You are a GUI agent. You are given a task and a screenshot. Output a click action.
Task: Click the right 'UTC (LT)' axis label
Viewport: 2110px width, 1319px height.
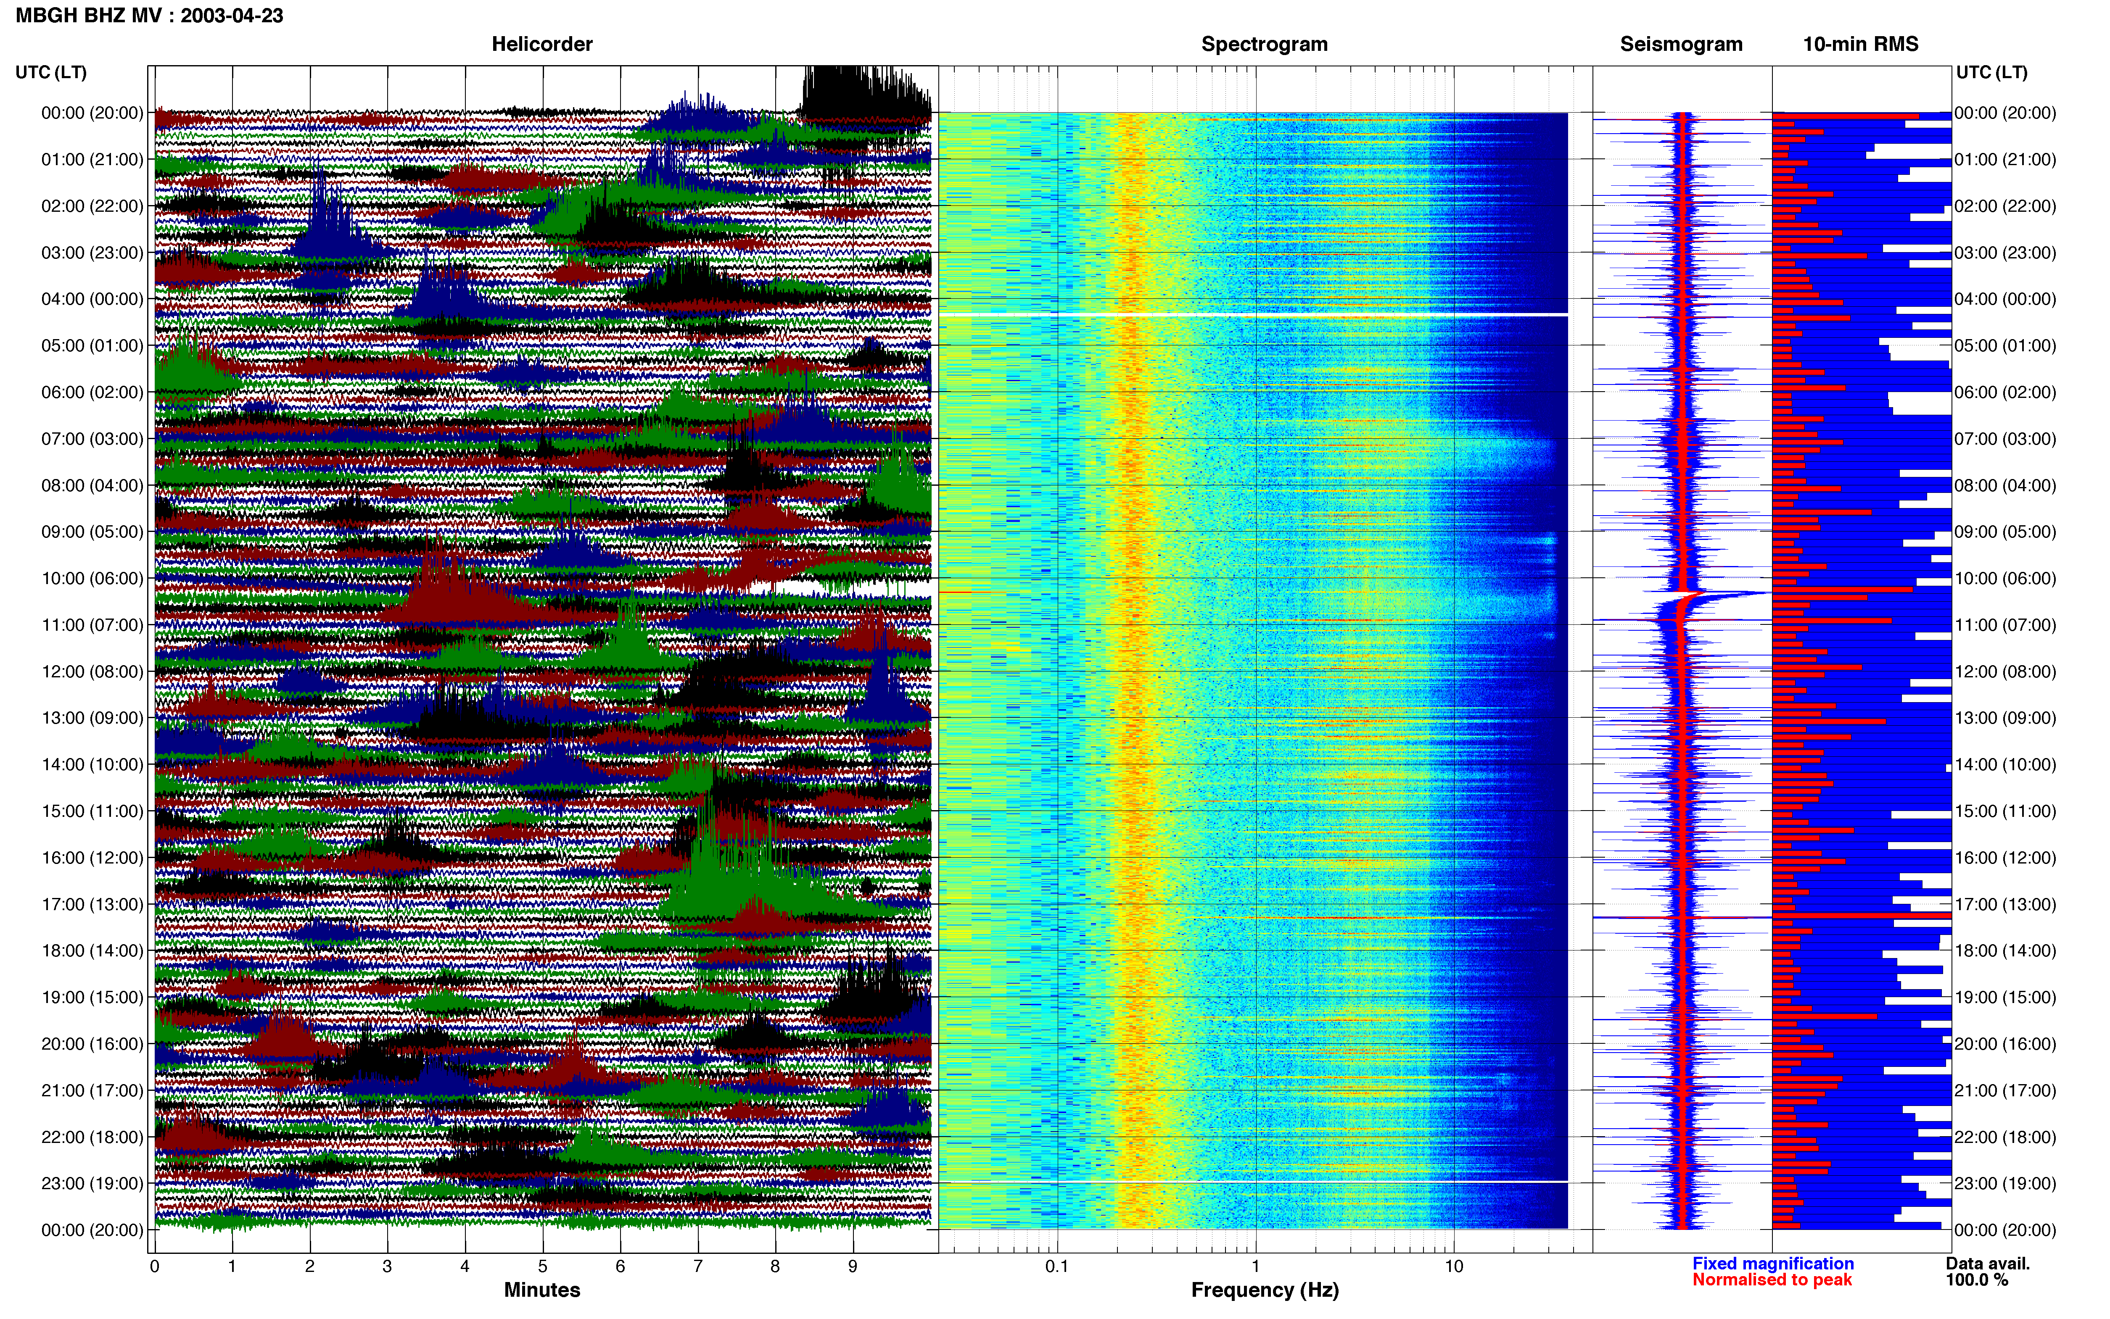[x=1991, y=72]
